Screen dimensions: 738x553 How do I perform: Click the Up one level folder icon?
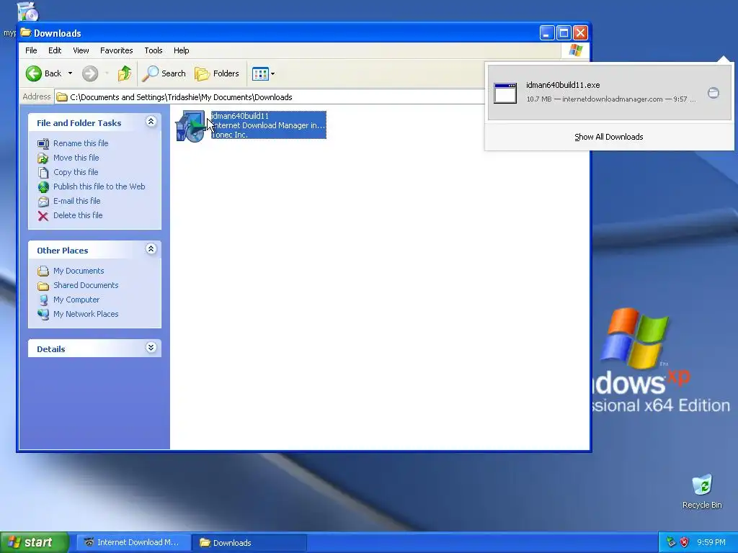pyautogui.click(x=125, y=73)
